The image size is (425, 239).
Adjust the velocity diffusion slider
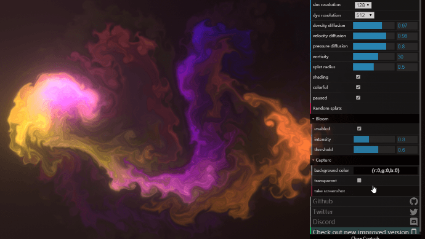373,36
